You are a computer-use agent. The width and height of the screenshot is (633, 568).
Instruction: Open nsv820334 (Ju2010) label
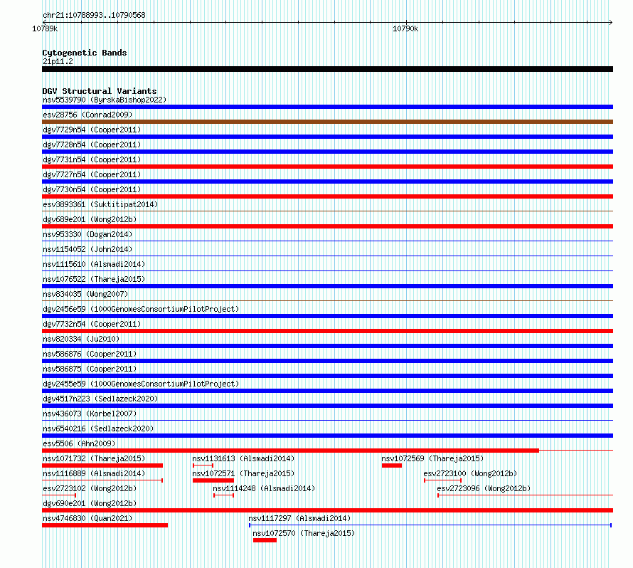[x=81, y=339]
